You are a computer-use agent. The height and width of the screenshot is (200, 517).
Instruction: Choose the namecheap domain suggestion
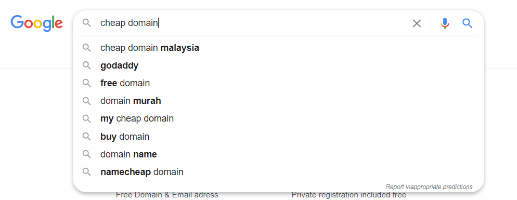(x=278, y=172)
